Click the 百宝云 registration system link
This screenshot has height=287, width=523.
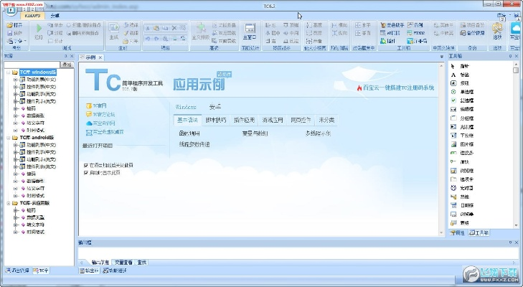[x=398, y=88]
